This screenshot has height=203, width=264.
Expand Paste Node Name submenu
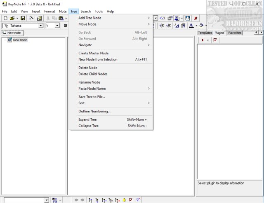pos(111,89)
